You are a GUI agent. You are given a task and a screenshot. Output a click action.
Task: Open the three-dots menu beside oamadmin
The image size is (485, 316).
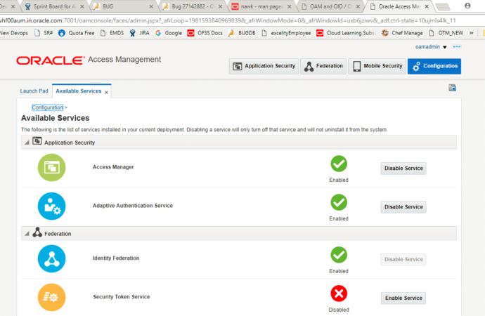coord(457,47)
